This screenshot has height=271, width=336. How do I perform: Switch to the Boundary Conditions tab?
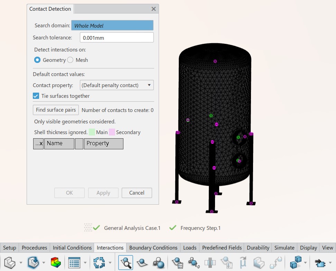153,247
